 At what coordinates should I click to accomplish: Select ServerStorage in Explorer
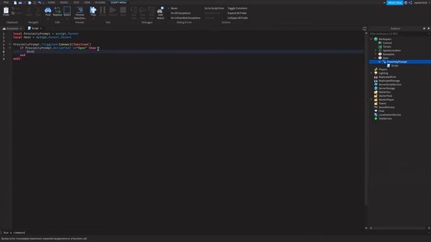387,88
